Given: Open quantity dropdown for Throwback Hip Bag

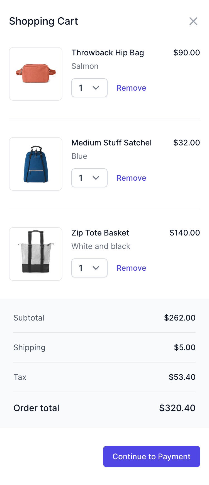Looking at the screenshot, I should [89, 88].
